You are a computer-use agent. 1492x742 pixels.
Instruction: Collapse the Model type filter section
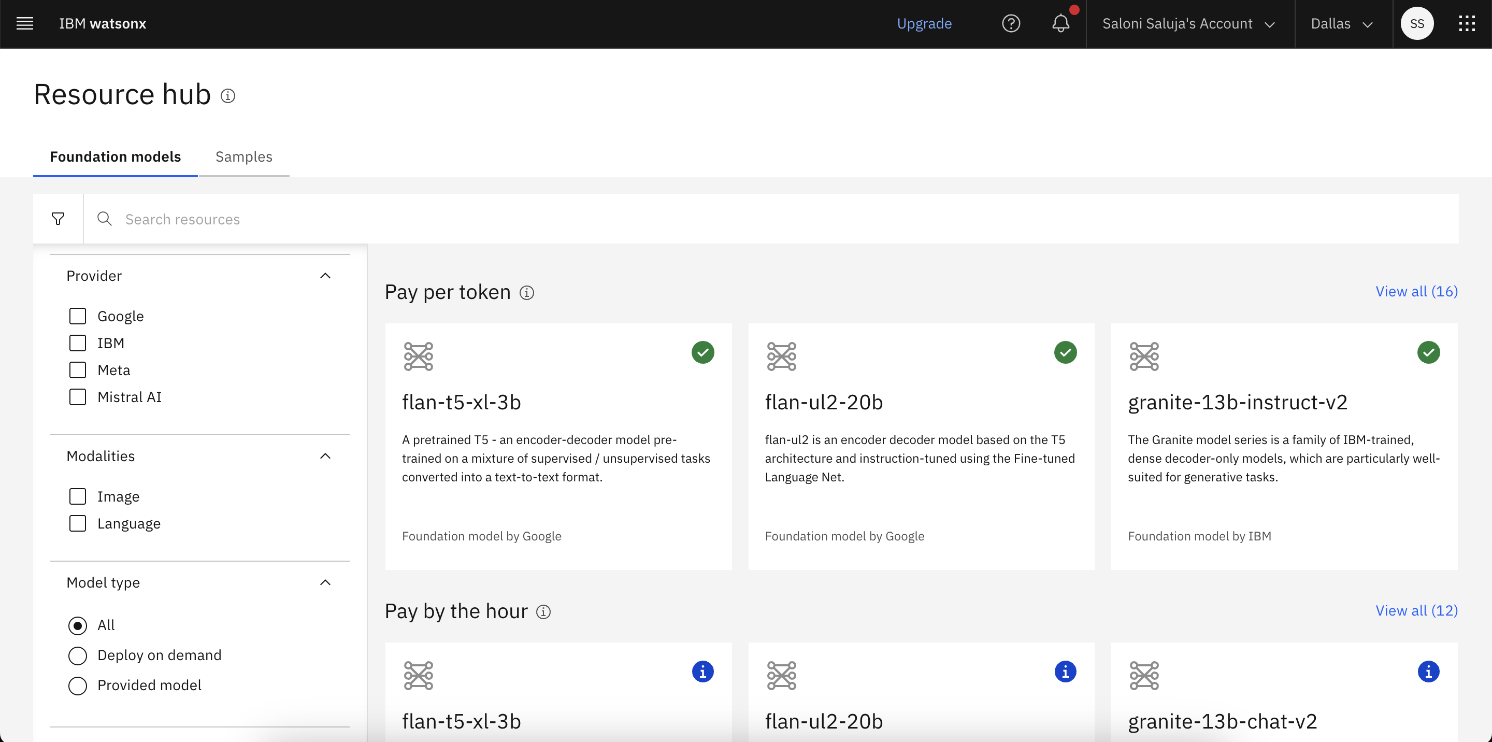tap(325, 582)
